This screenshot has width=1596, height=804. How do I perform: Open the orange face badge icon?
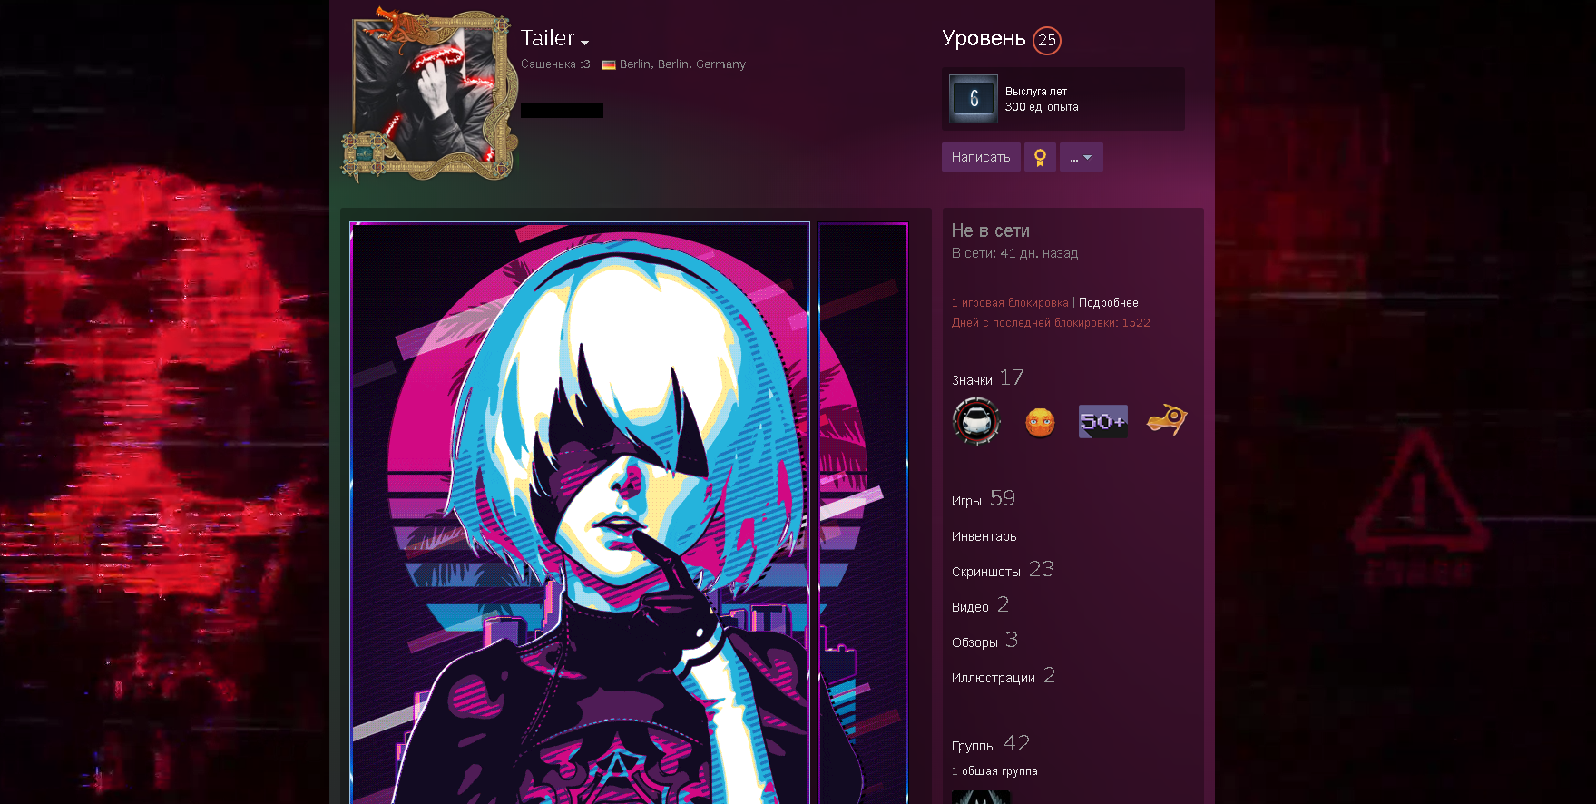(x=1040, y=421)
